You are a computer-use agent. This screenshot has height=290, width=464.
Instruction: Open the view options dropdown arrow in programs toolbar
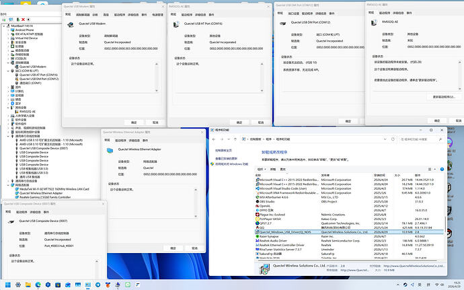434,169
